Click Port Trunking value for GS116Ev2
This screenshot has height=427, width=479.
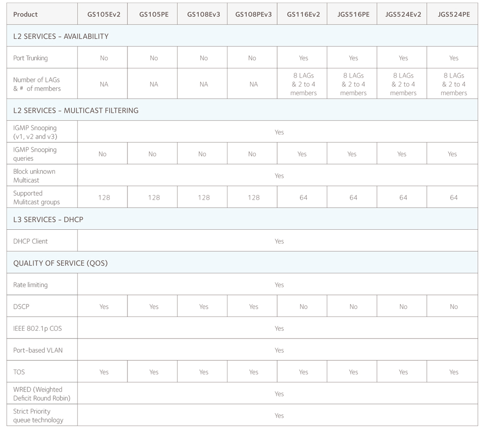pos(303,58)
